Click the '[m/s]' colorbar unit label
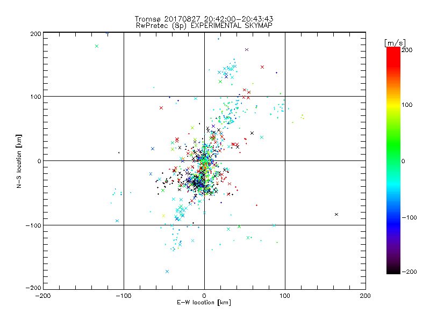 (395, 43)
